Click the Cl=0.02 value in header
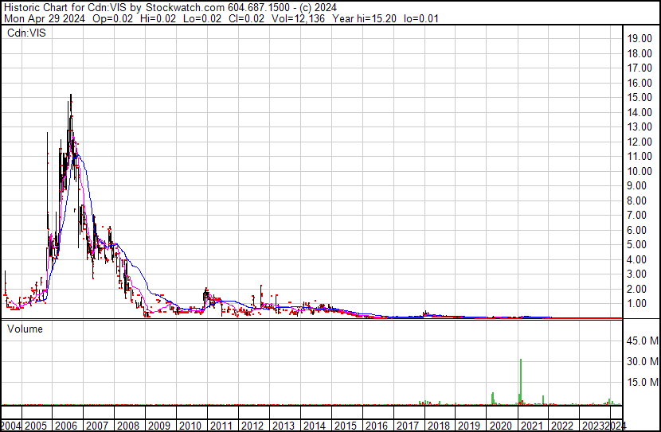This screenshot has width=661, height=432. pos(247,18)
